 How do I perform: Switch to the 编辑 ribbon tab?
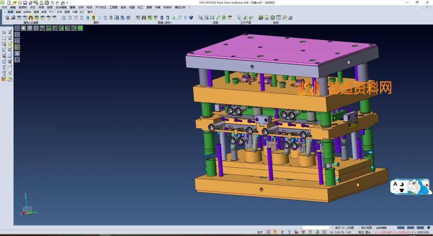[x=18, y=11]
